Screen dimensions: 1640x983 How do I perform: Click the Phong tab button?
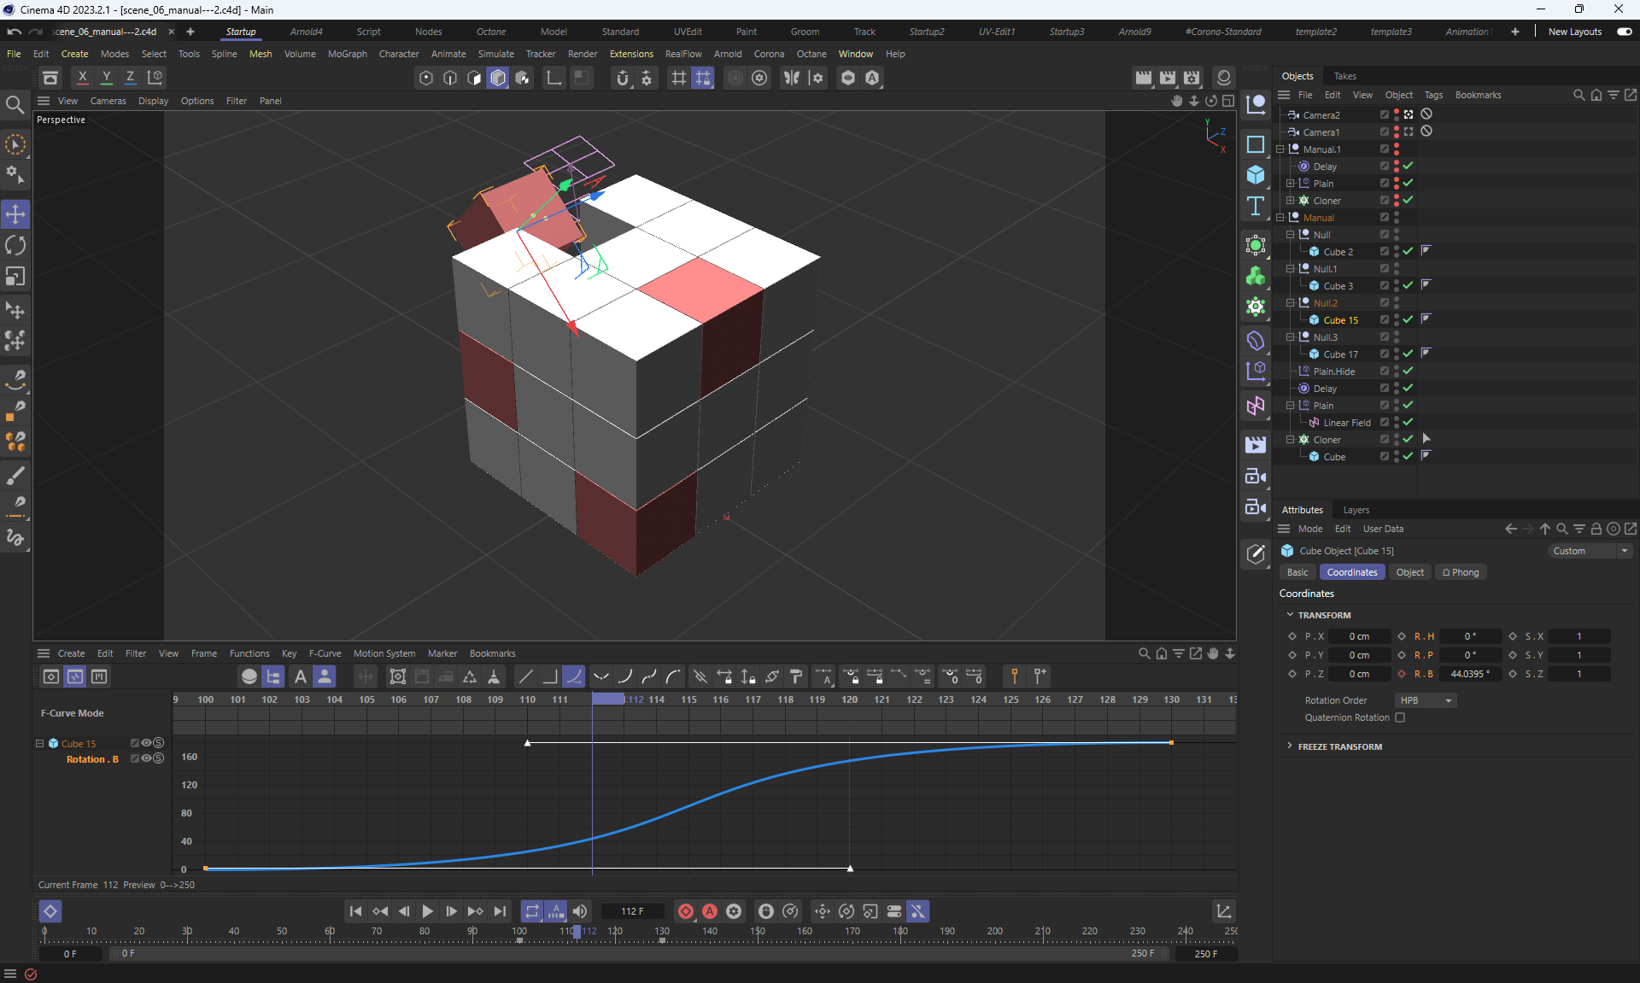[1461, 572]
